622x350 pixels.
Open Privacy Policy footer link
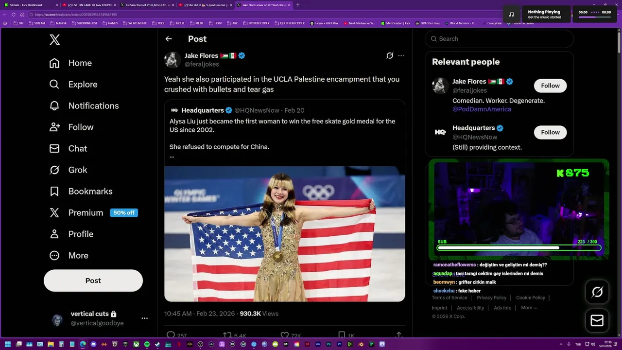(491, 298)
